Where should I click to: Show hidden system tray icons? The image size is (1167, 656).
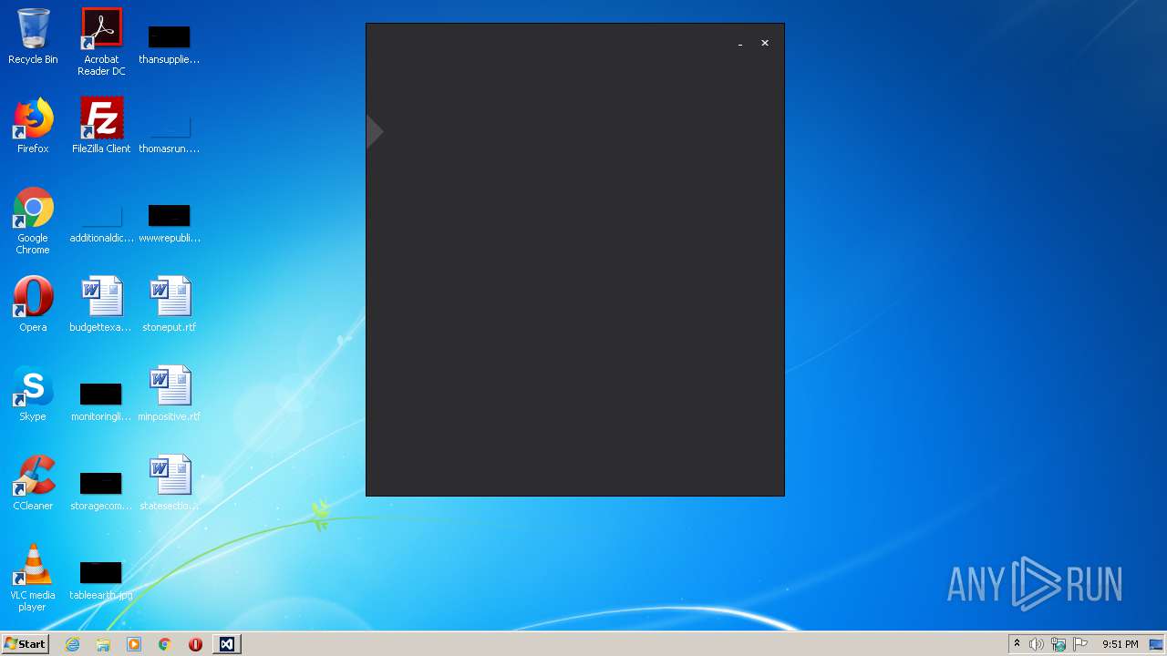click(1017, 644)
